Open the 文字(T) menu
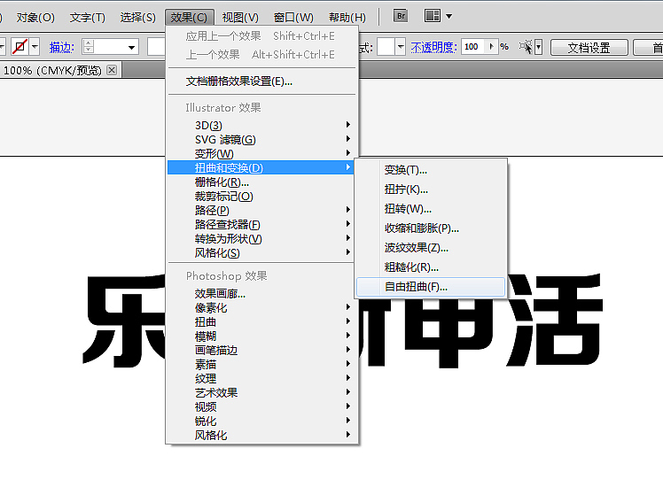Viewport: 663px width, 487px height. (x=87, y=18)
